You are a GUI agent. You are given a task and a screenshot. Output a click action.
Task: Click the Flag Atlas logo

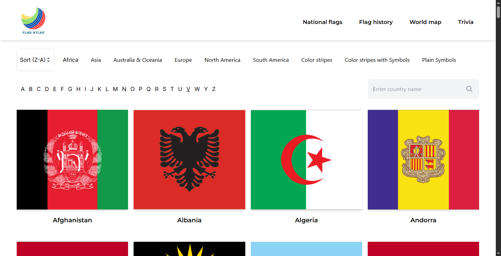33,21
